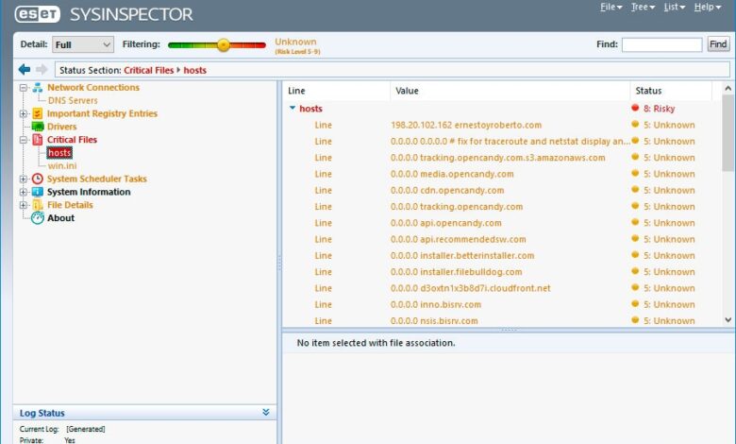This screenshot has height=444, width=736.
Task: Click the System Information icon
Action: 38,192
